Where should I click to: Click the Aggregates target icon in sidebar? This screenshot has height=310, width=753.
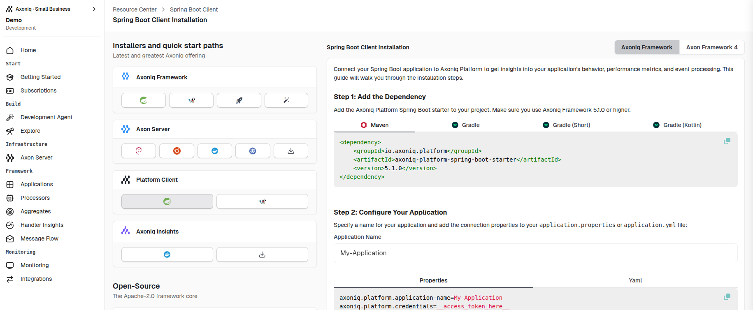click(x=10, y=211)
